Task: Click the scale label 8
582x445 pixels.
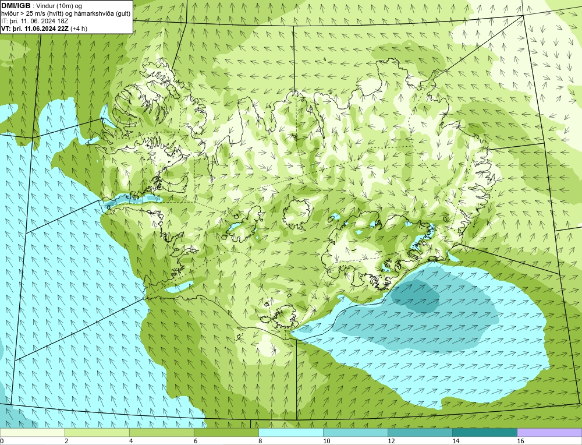Action: [260, 441]
